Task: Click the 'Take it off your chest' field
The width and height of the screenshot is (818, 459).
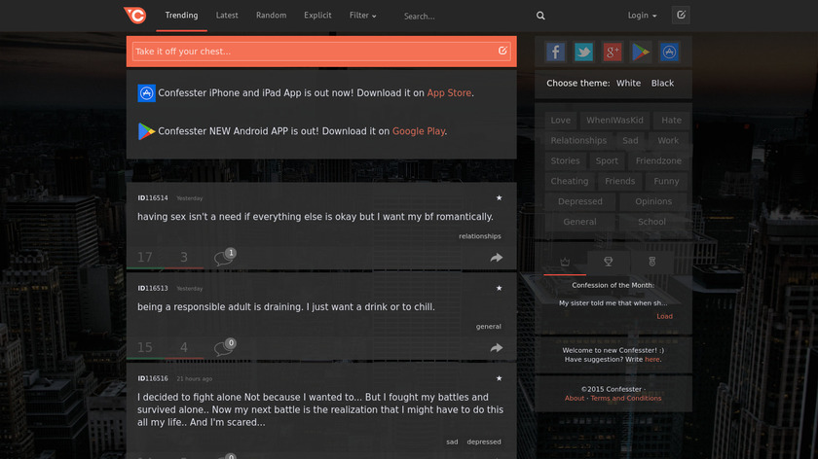Action: (321, 52)
